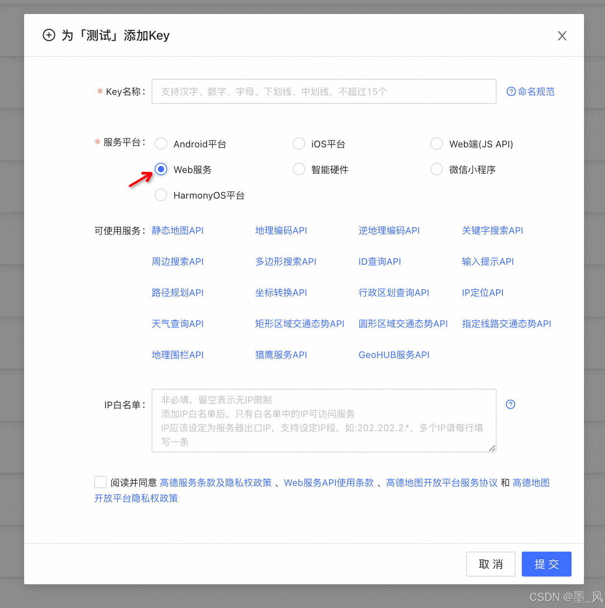Open the GeoHUB服务API link

pyautogui.click(x=394, y=355)
